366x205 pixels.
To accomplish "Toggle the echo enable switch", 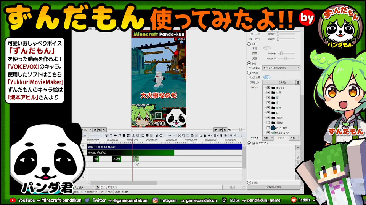I will coord(267,48).
